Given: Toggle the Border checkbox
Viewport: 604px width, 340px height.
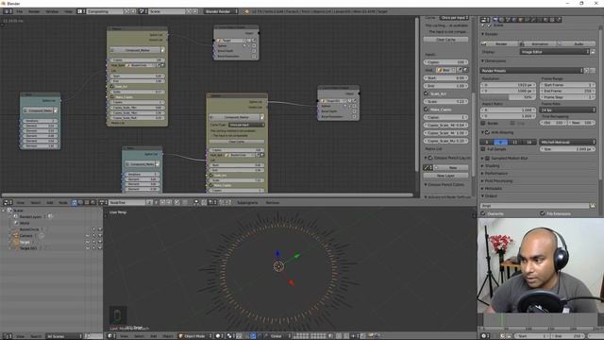Looking at the screenshot, I should point(483,124).
